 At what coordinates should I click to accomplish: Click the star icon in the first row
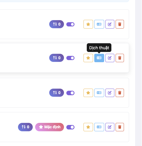coord(88,24)
